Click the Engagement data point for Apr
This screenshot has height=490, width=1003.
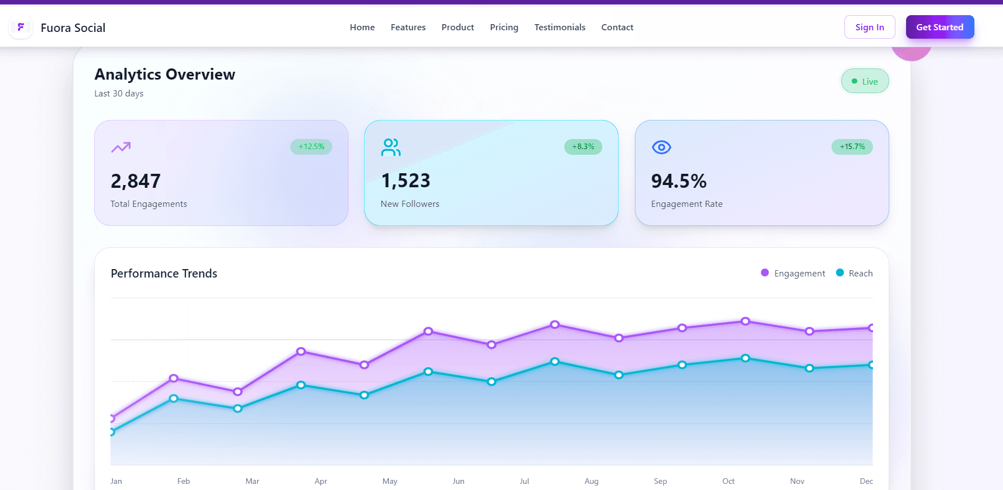click(x=301, y=352)
